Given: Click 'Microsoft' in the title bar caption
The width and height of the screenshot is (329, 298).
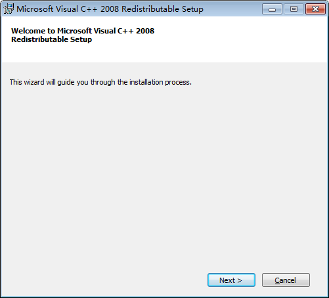Looking at the screenshot, I should pos(35,9).
